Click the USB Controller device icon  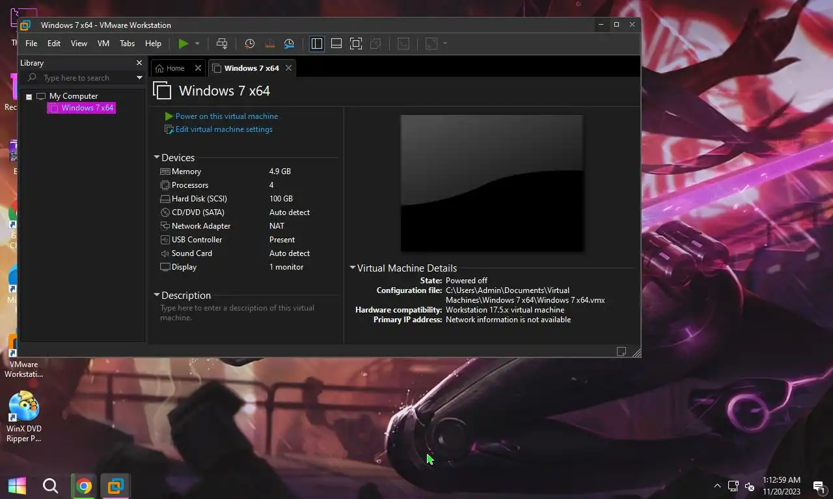[x=165, y=240]
